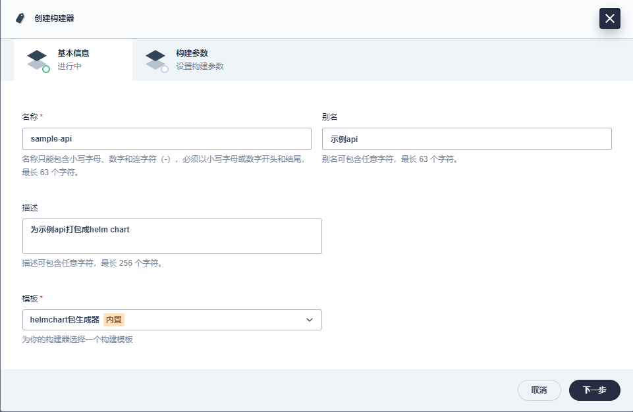
Task: Proceed with the 下一步 button
Action: [594, 390]
